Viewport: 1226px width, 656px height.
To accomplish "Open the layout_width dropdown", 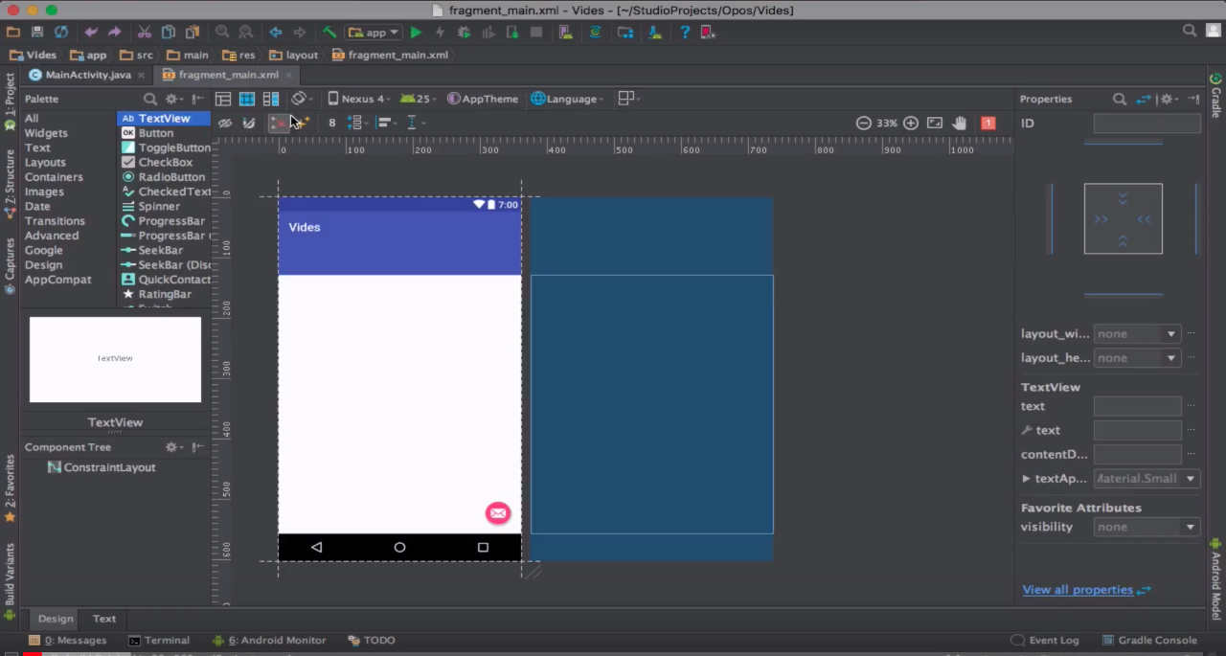I will [x=1136, y=334].
